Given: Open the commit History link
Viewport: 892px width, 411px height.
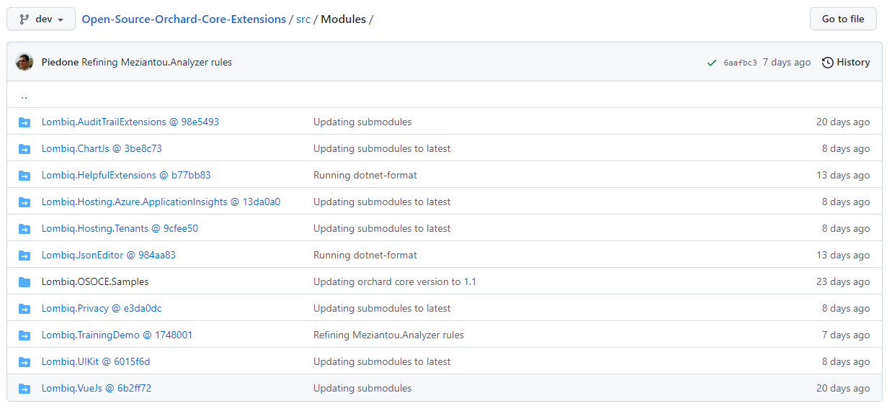Looking at the screenshot, I should pos(846,62).
